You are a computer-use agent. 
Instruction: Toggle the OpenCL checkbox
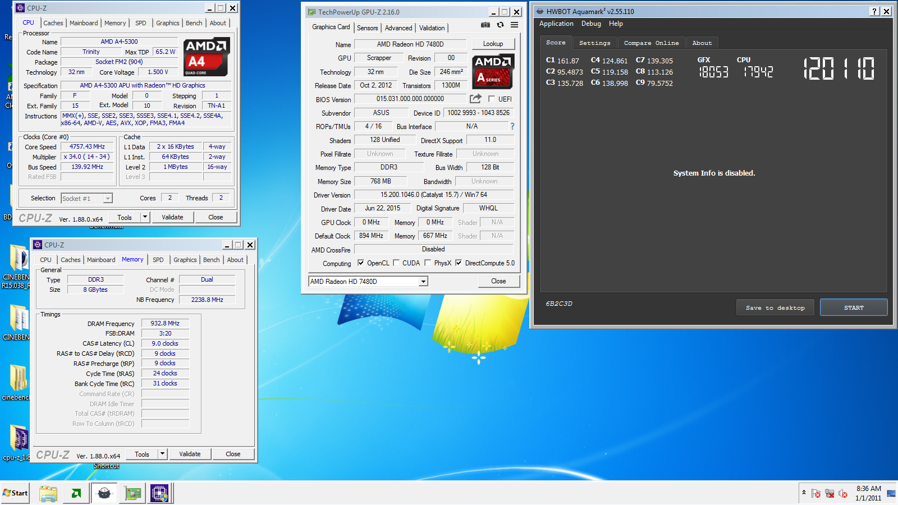click(x=361, y=263)
